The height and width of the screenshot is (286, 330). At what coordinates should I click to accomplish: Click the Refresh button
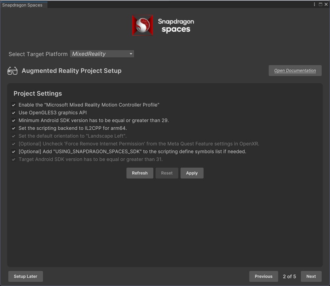coord(140,173)
